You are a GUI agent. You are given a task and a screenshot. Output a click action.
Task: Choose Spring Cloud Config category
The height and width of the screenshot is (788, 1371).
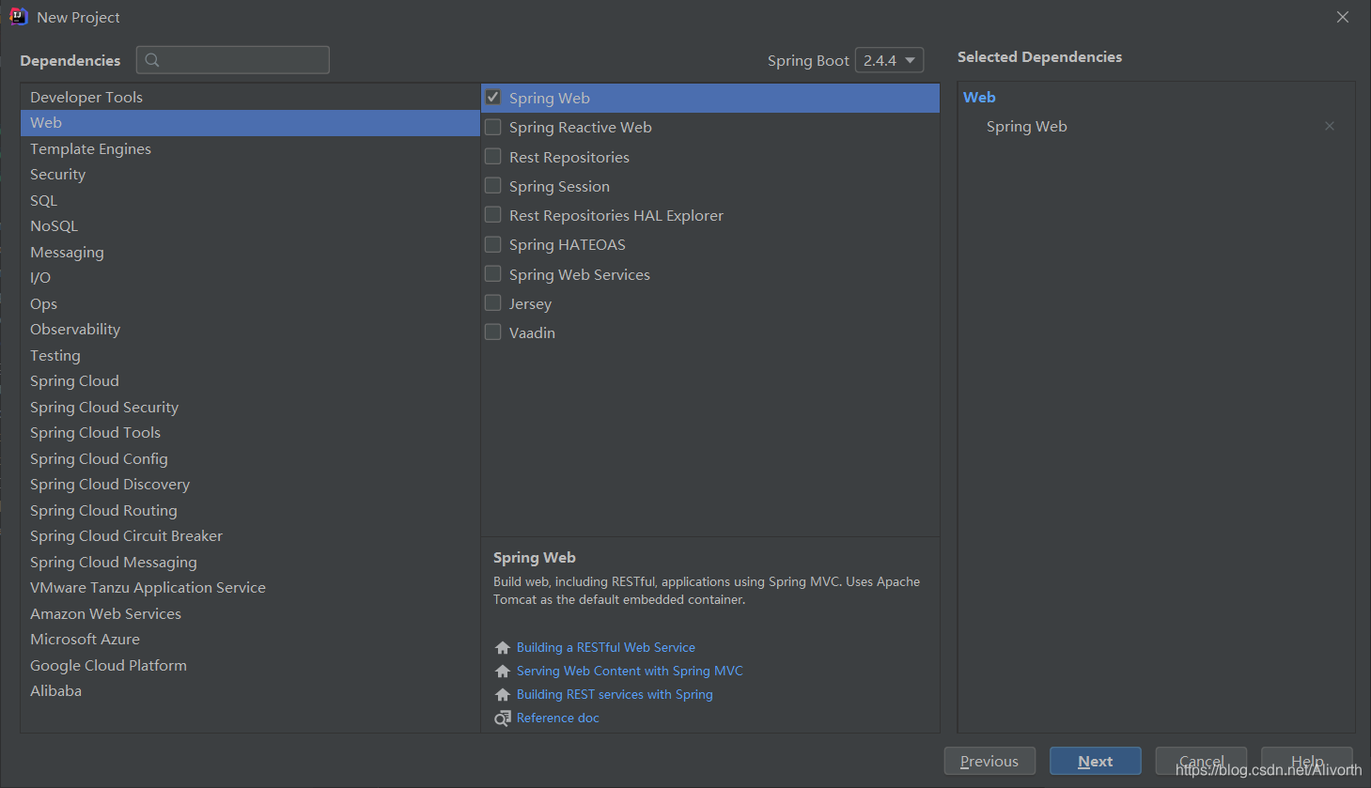(x=250, y=458)
